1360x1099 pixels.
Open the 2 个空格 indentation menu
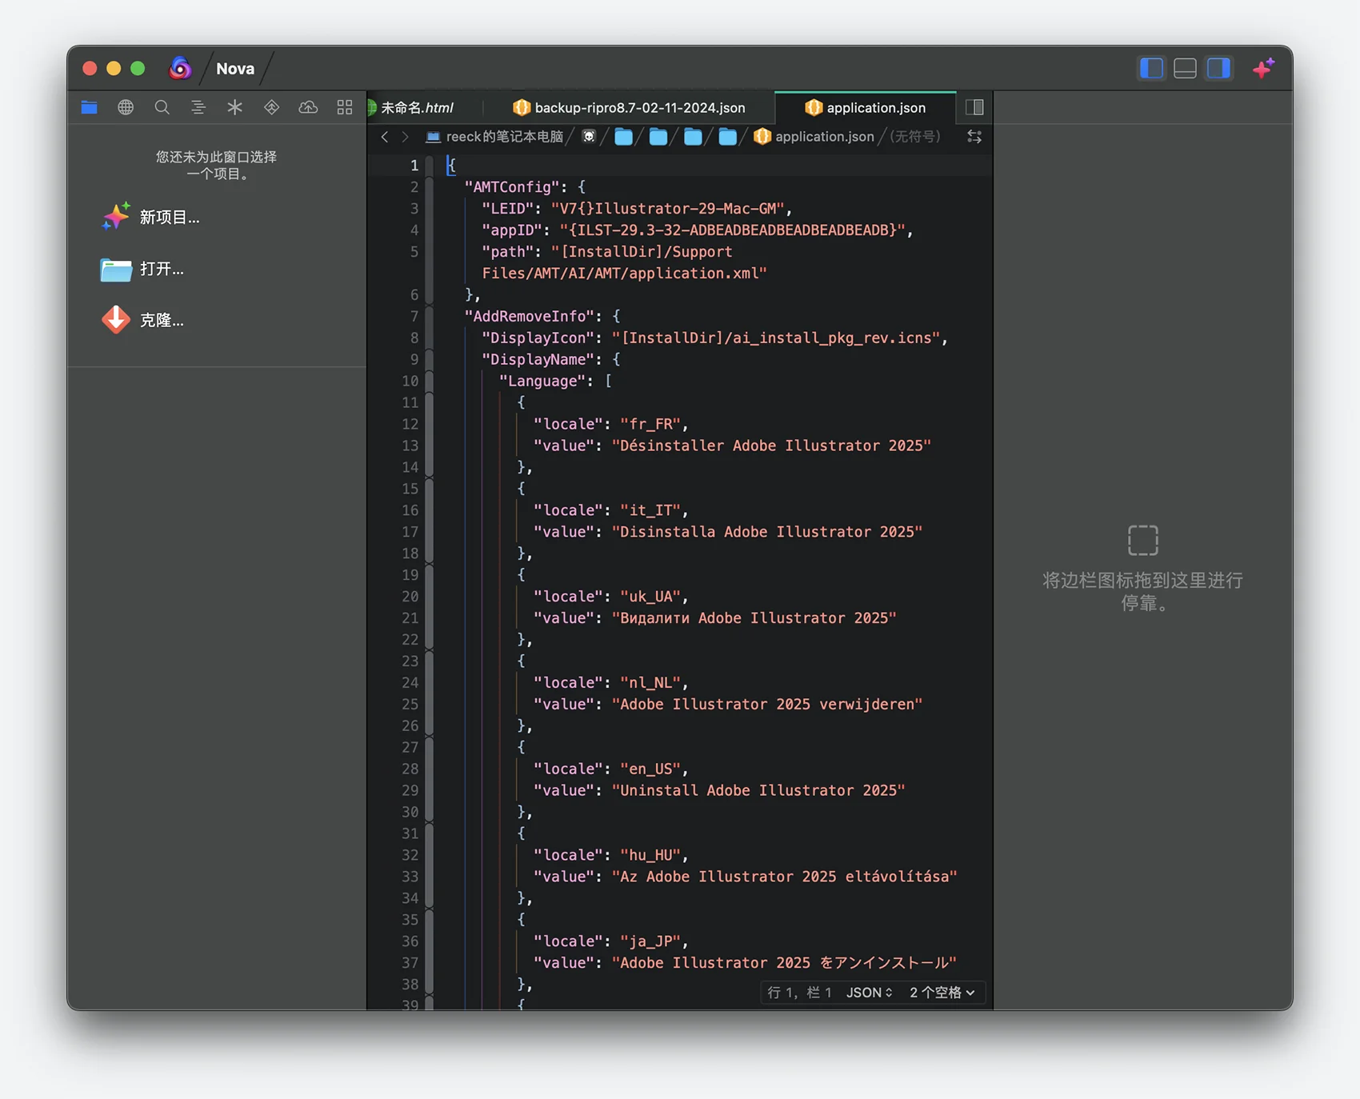point(942,993)
